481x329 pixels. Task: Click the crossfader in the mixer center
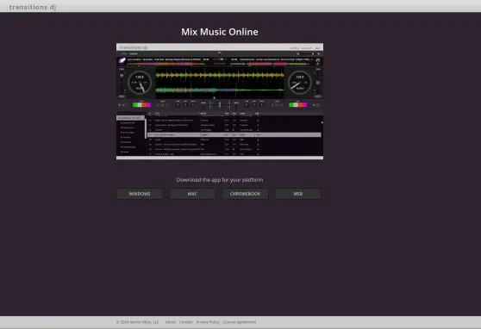pyautogui.click(x=220, y=105)
